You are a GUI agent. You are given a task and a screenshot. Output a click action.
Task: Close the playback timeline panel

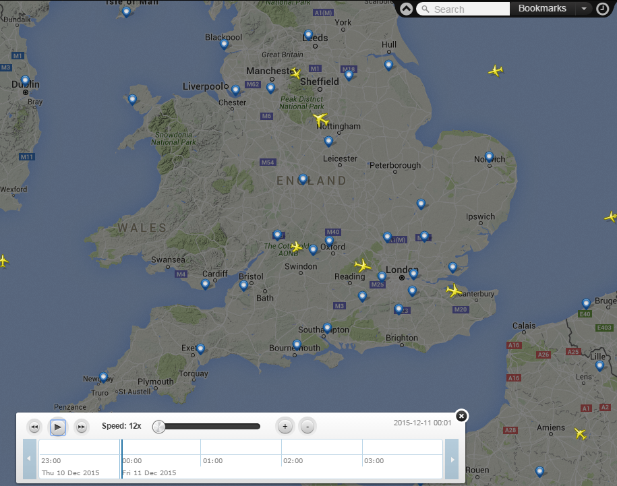pos(461,416)
